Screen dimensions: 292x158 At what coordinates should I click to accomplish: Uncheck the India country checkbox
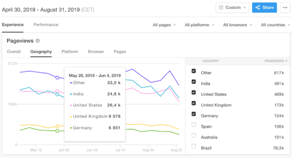tap(194, 82)
